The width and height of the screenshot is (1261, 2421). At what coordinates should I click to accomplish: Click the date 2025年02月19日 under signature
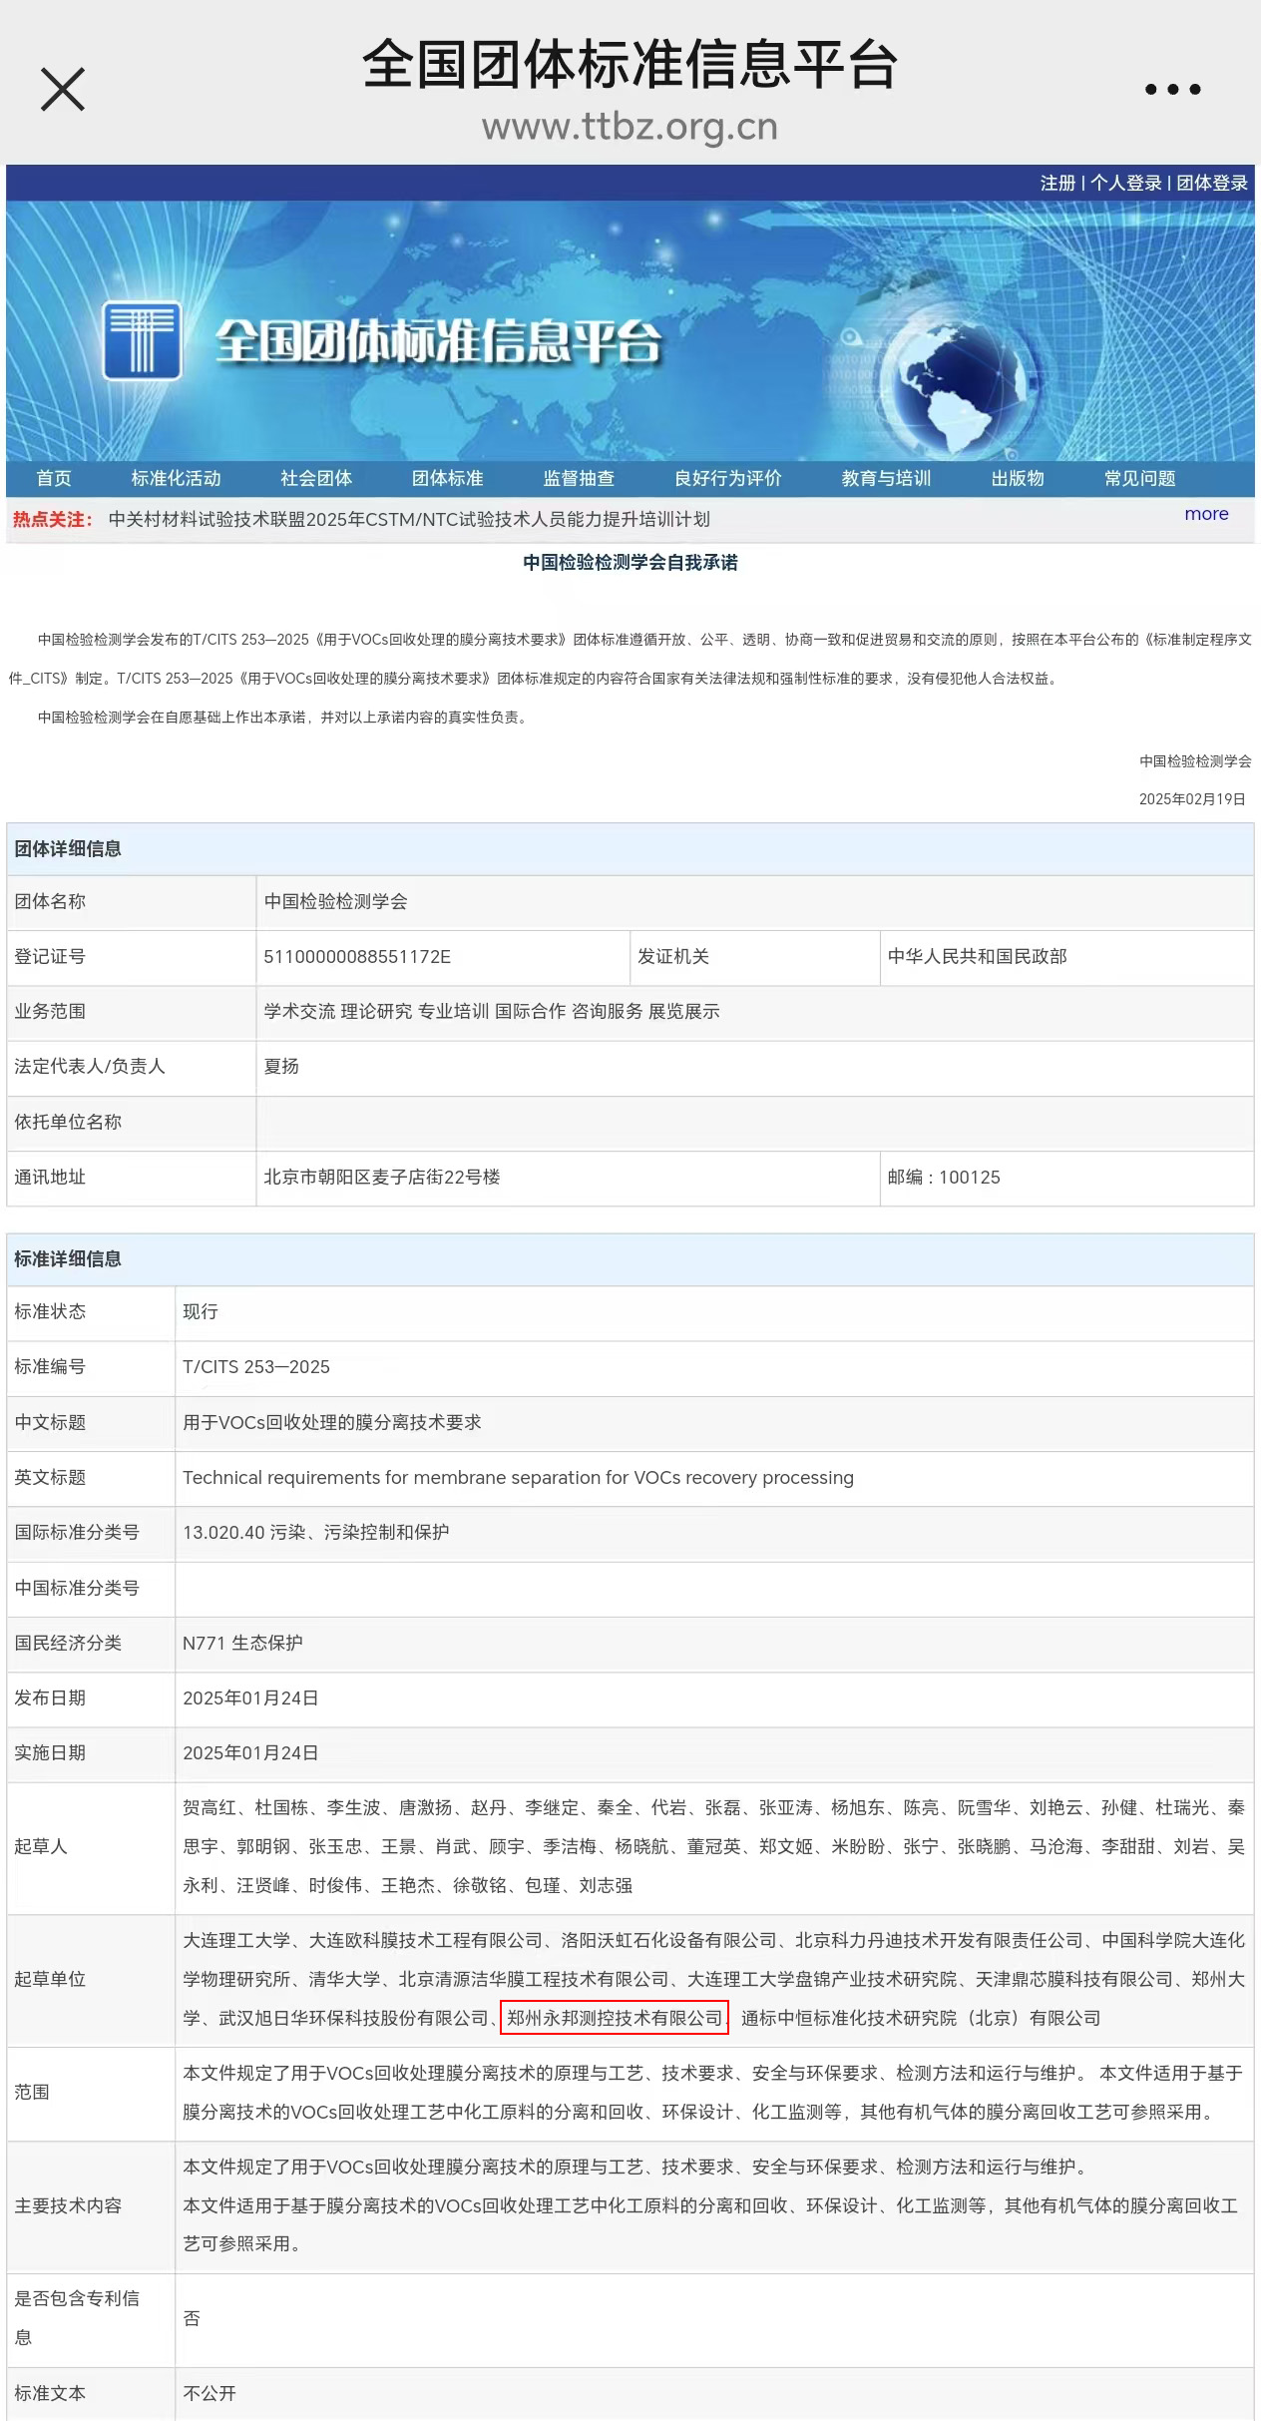(x=1192, y=798)
